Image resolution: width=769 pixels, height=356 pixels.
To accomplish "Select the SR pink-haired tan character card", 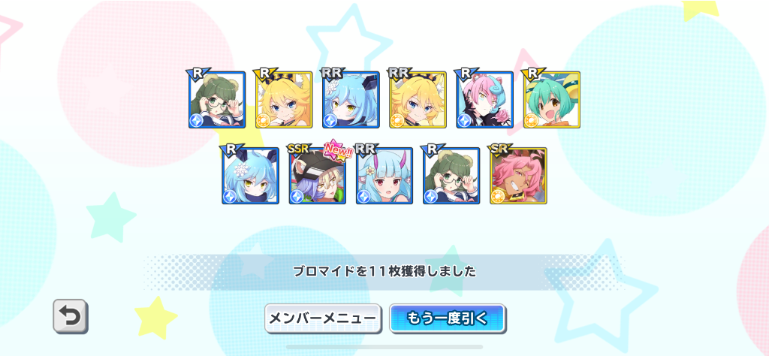I will click(518, 176).
